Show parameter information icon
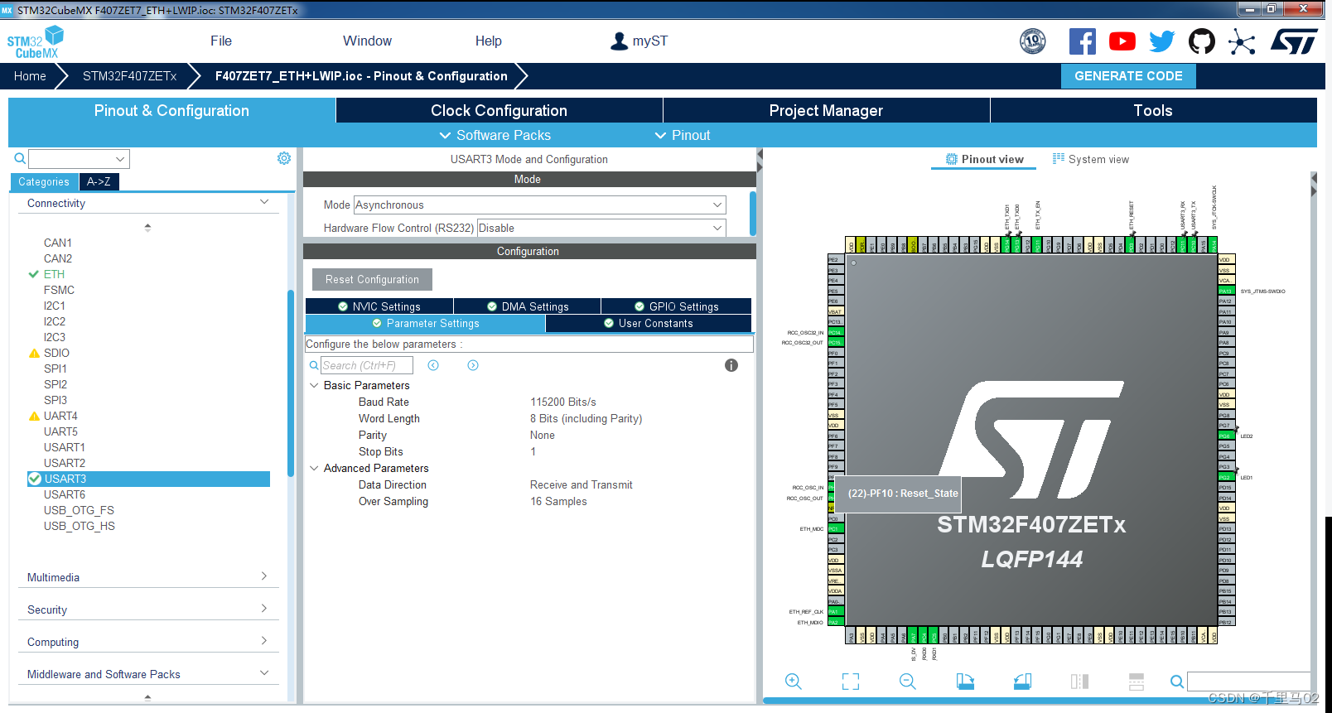 tap(731, 365)
